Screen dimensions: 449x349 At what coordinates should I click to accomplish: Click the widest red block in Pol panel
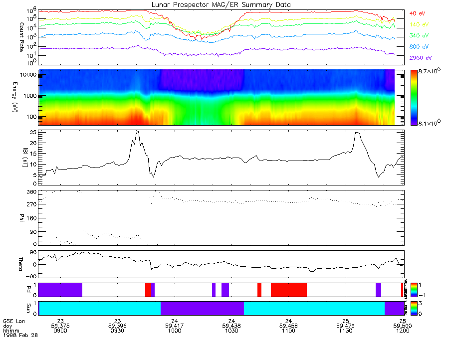[x=289, y=290]
